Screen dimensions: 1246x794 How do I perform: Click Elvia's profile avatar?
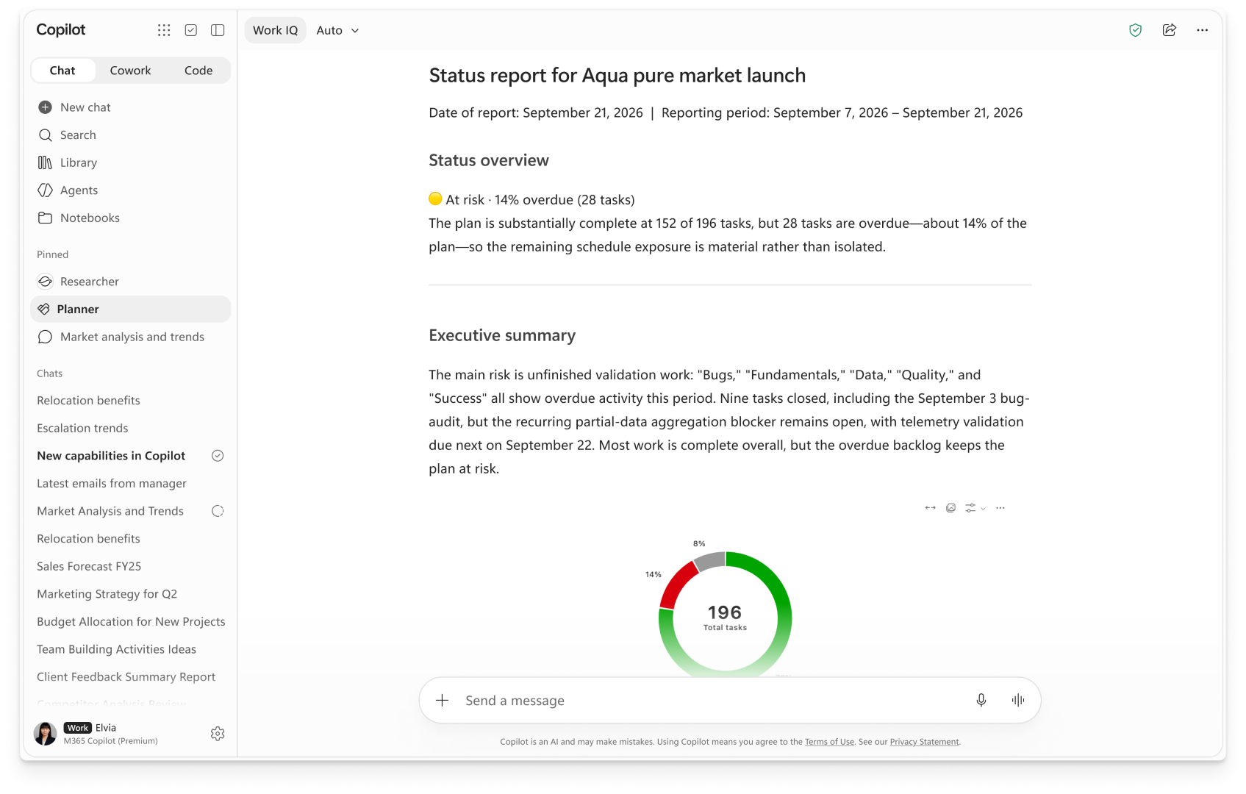coord(46,734)
